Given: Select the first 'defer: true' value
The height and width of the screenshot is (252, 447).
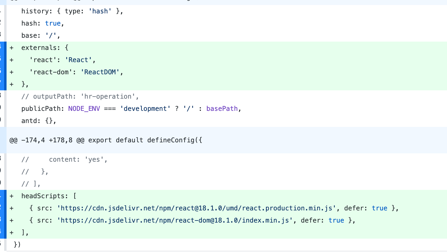Looking at the screenshot, I should point(380,208).
